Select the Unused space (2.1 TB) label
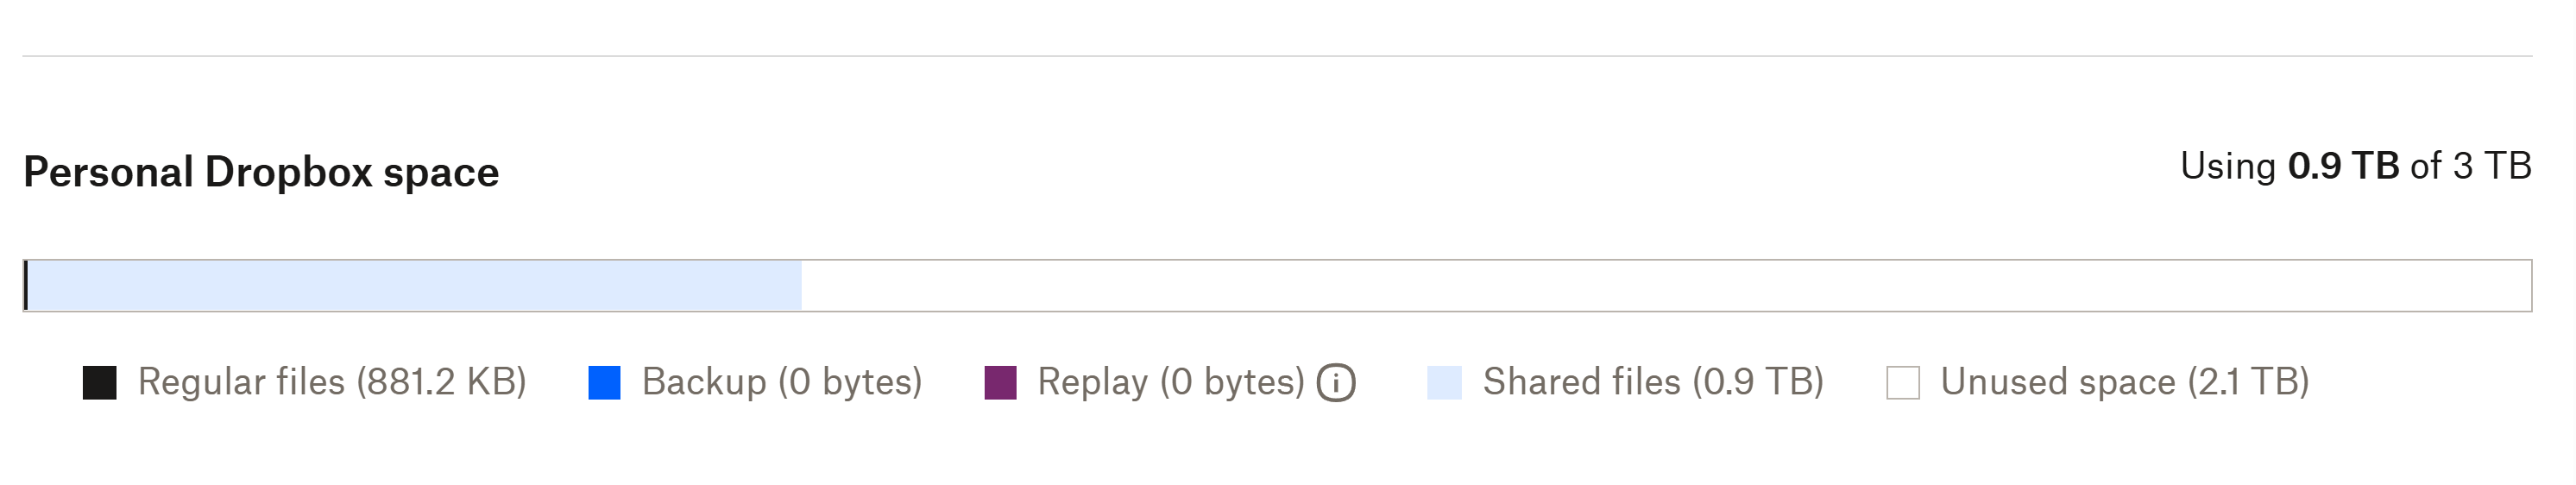 point(2124,382)
